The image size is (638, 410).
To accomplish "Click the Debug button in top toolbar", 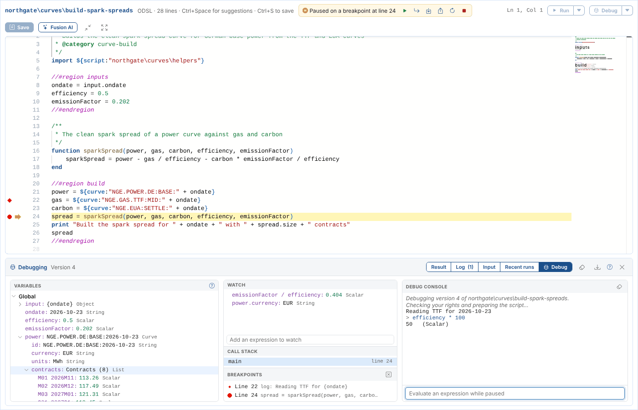I will pos(606,10).
